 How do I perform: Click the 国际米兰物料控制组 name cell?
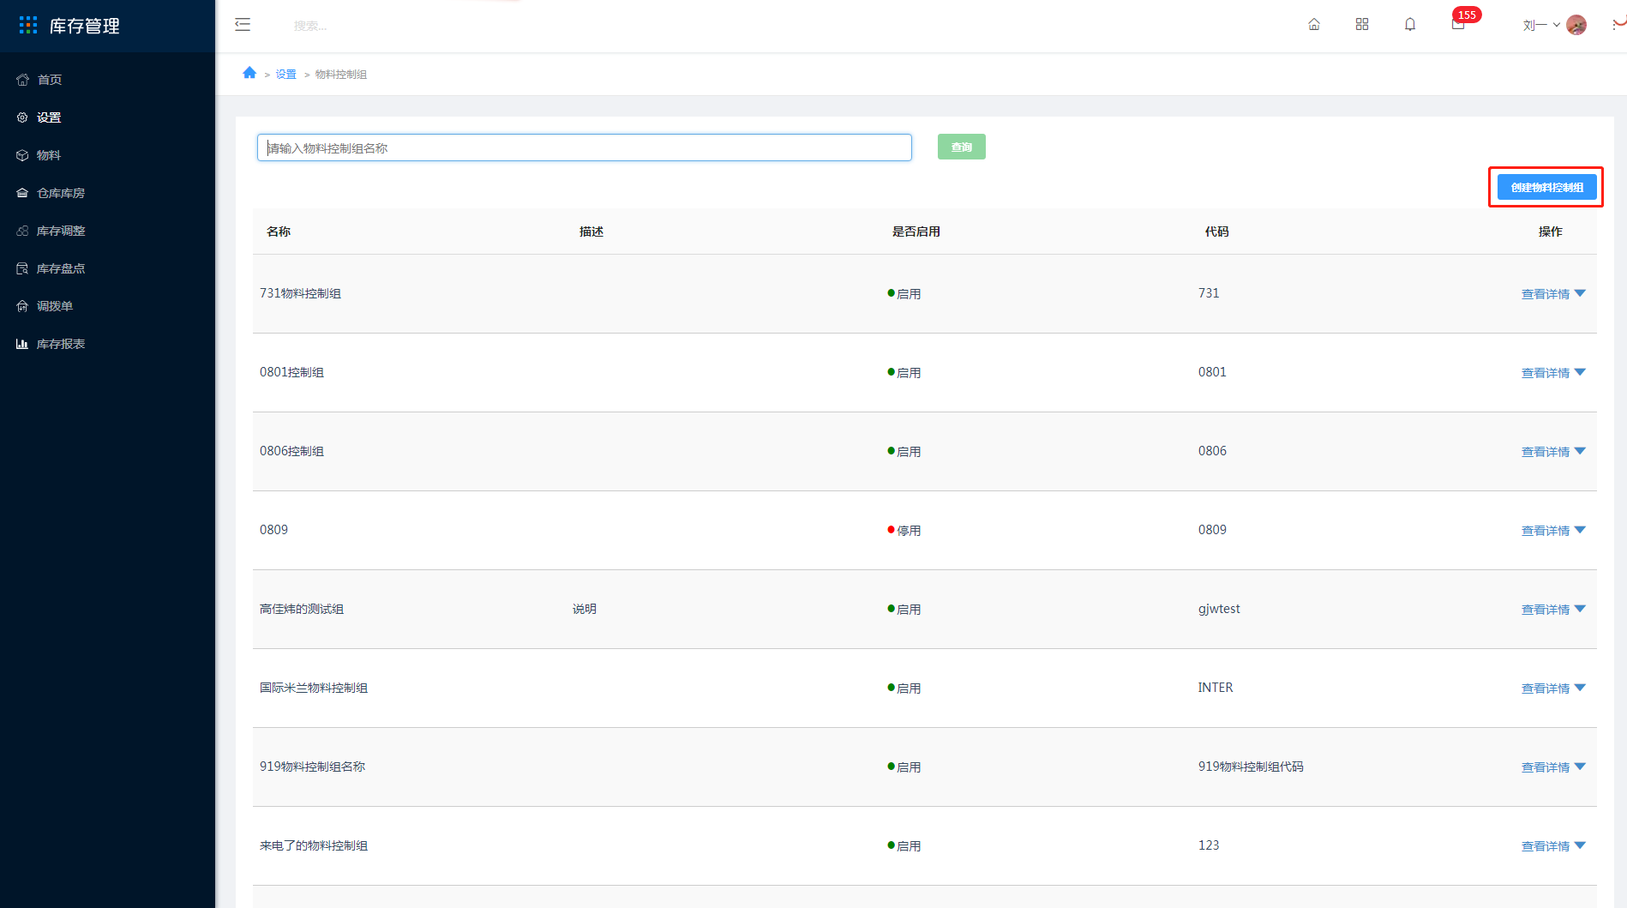click(314, 688)
